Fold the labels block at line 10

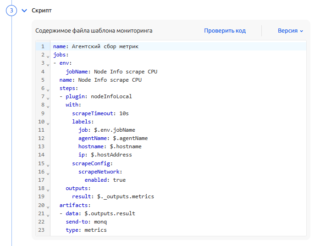click(48, 123)
